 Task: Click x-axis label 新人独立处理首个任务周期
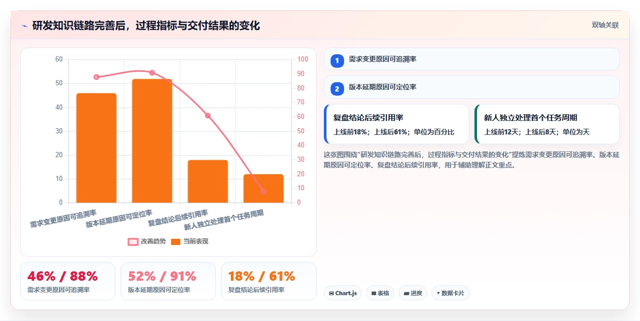[224, 220]
